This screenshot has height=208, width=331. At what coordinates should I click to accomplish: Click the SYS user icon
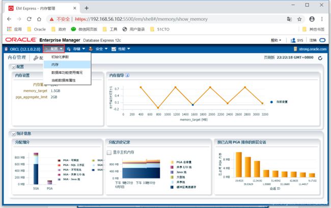(293, 40)
